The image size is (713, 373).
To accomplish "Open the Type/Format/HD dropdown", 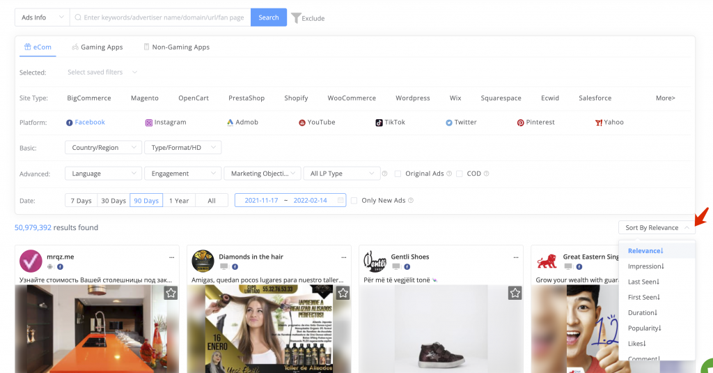I will coord(183,148).
